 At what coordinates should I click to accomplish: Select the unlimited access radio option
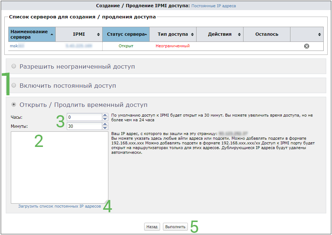[14, 66]
